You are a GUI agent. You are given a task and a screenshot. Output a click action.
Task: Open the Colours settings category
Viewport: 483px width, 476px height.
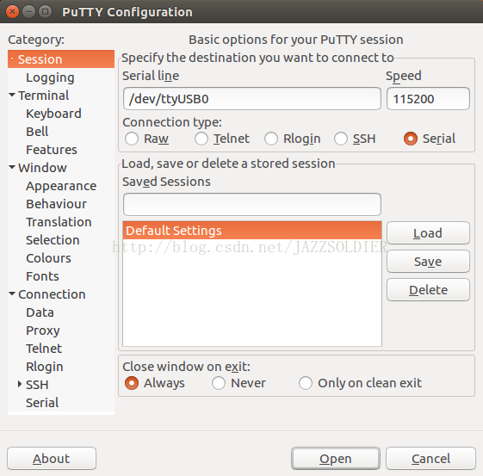[x=48, y=258]
